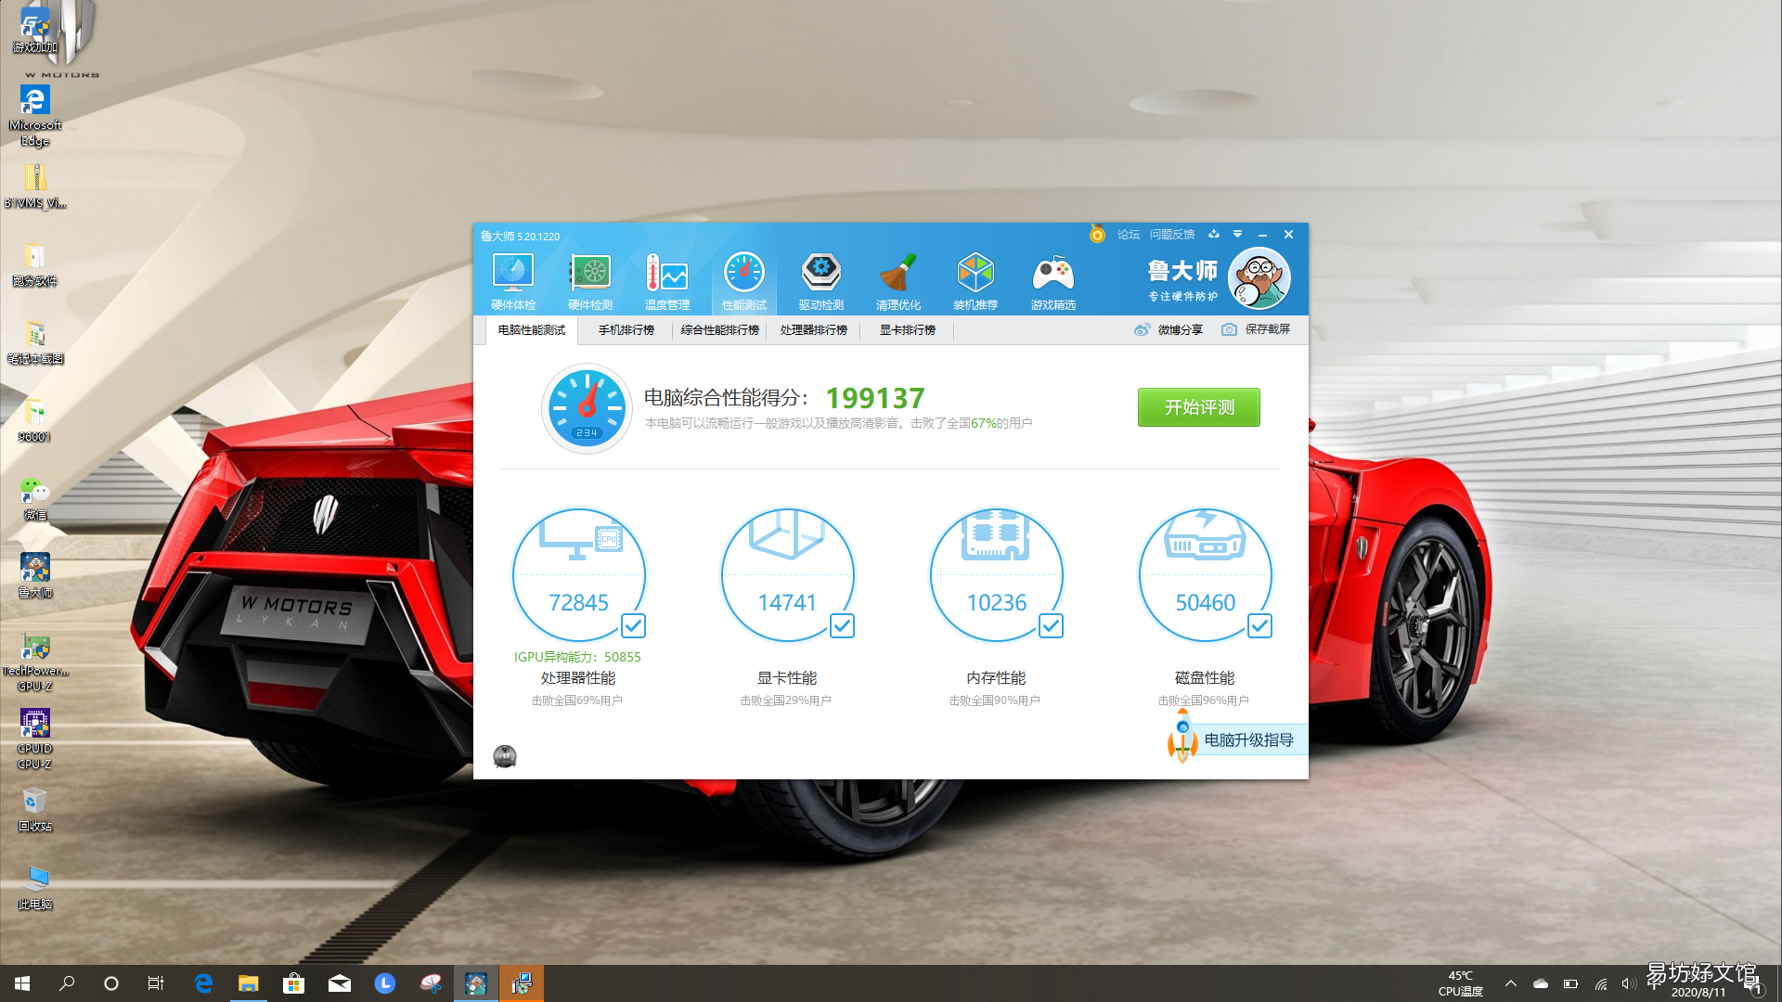Click the processor score circle 72845

point(579,575)
